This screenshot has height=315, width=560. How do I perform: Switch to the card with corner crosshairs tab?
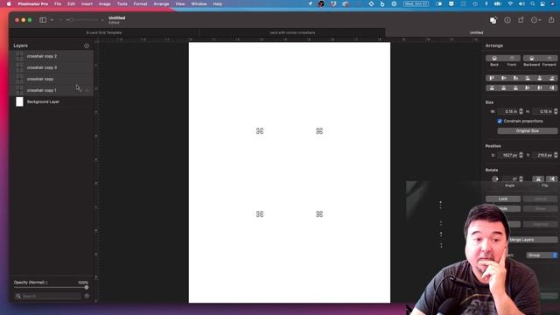pos(292,32)
